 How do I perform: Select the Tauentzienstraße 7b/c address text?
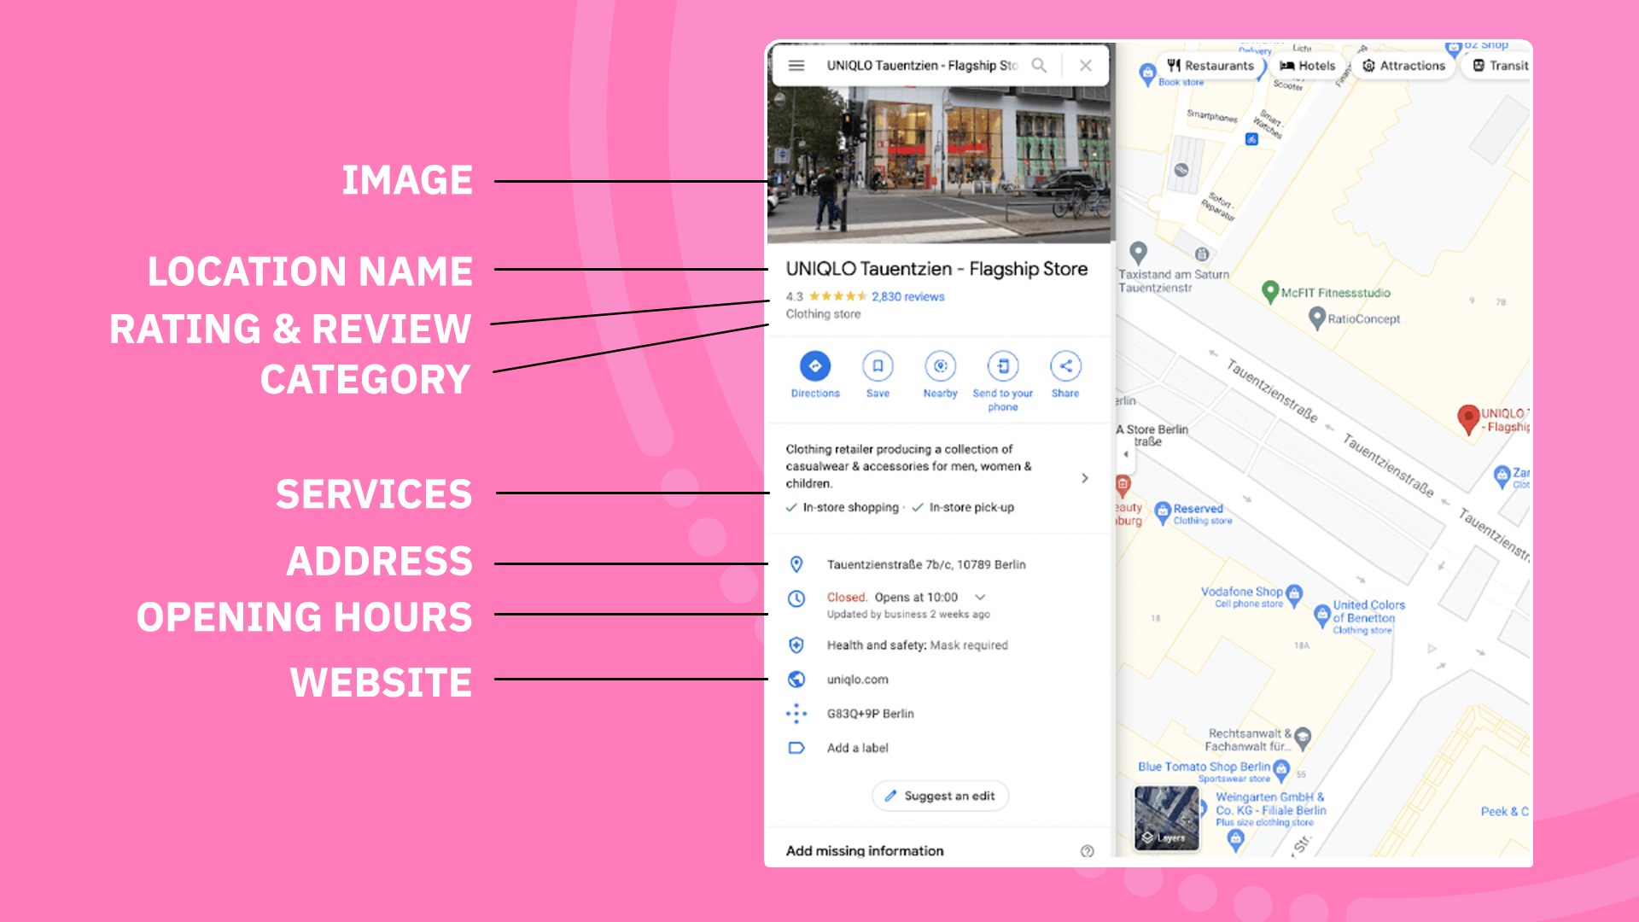(x=926, y=565)
